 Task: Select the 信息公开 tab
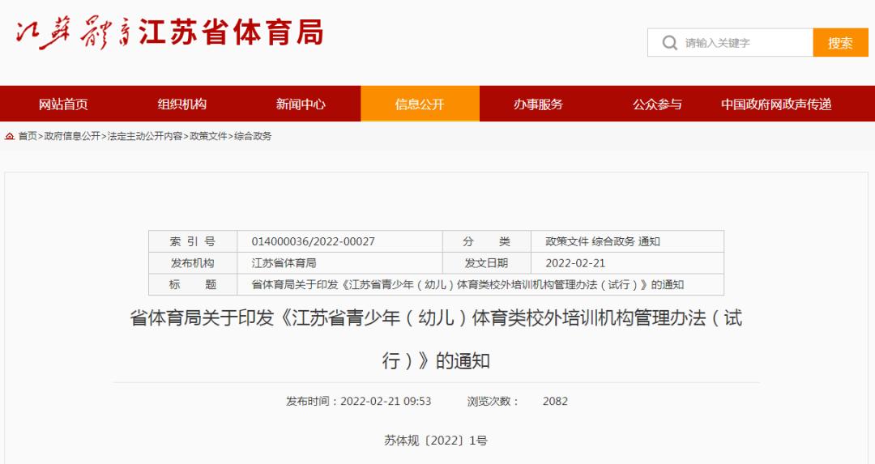[420, 104]
